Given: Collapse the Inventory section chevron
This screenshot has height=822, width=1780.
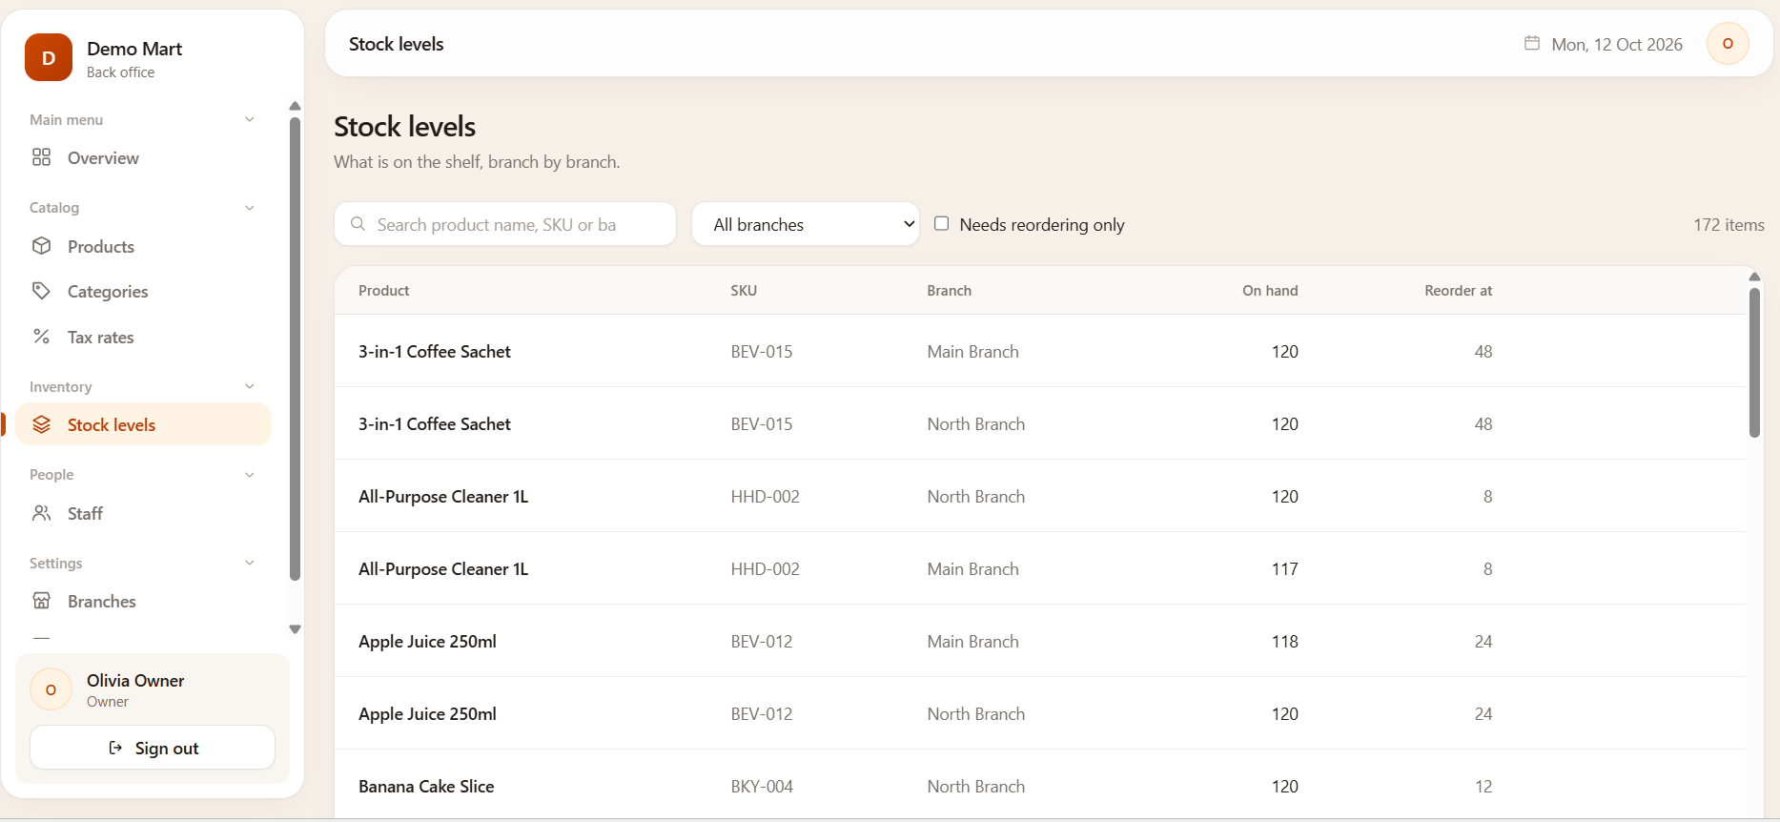Looking at the screenshot, I should pyautogui.click(x=250, y=386).
